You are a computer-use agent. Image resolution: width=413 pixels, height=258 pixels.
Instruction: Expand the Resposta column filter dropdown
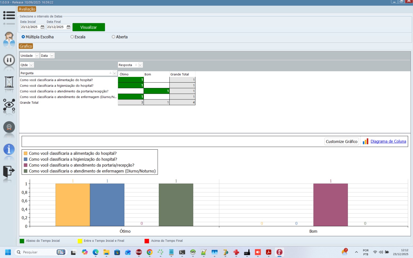pyautogui.click(x=140, y=65)
